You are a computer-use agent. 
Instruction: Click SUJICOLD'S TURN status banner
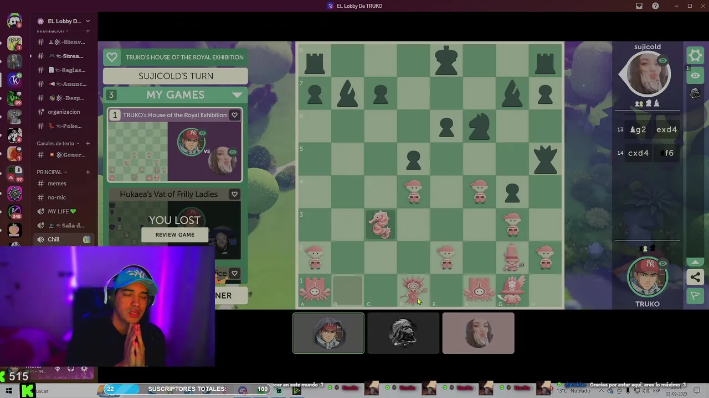click(176, 76)
